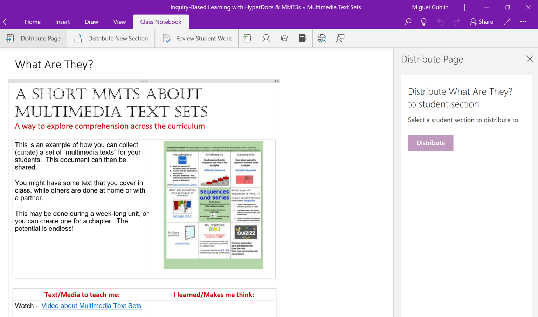This screenshot has height=317, width=538.
Task: Open the Draw ribbon tab
Action: click(91, 22)
